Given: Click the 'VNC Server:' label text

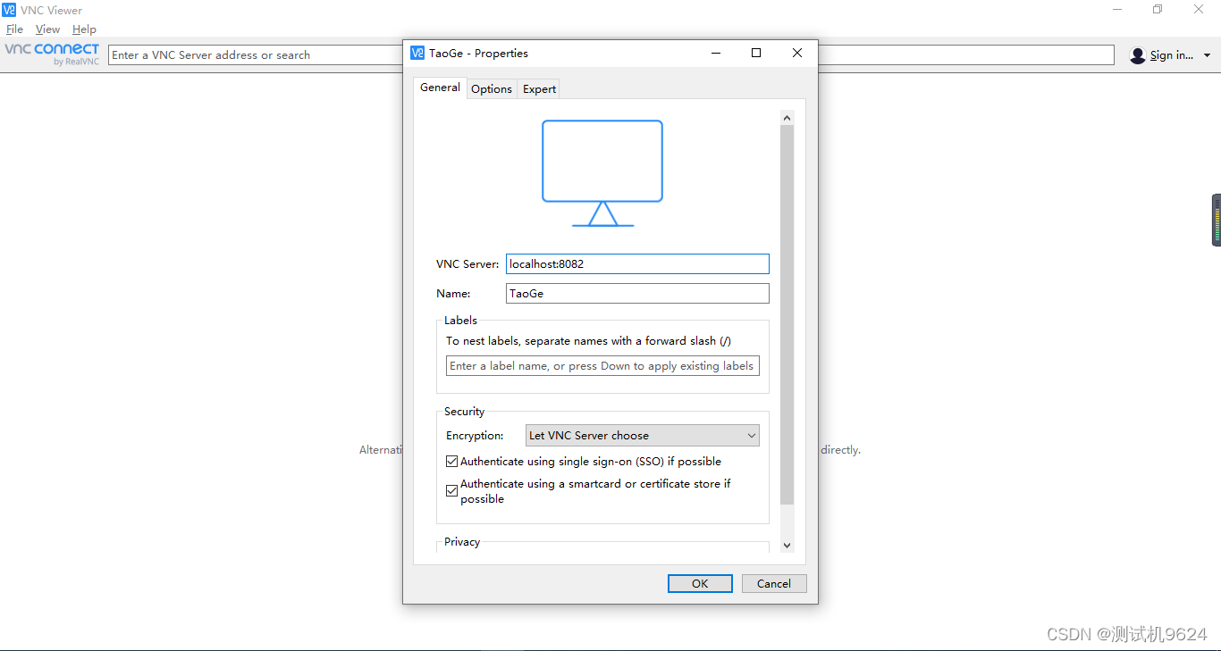Looking at the screenshot, I should pos(467,264).
